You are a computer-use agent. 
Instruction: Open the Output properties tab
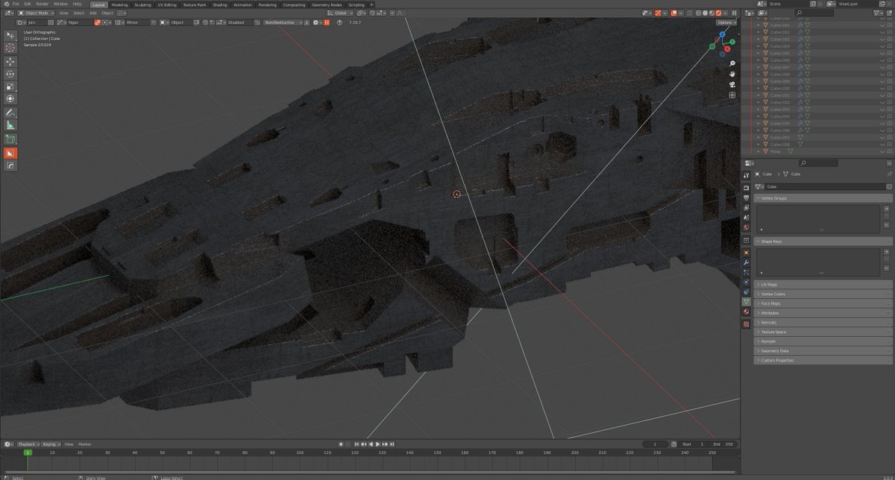(x=747, y=196)
